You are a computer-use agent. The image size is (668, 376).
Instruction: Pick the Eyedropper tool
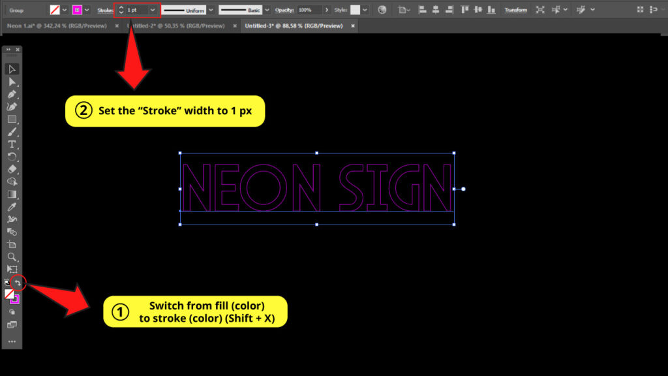tap(12, 206)
